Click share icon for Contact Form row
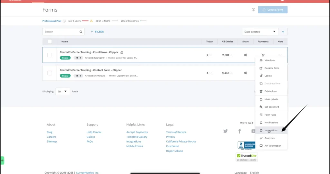 (245, 73)
